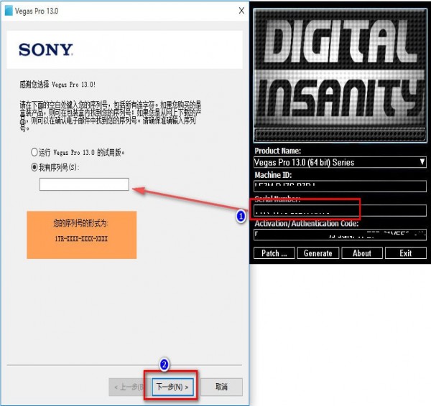This screenshot has height=406, width=431.
Task: Close the Vegas Pro 13.0 installer window
Action: click(x=241, y=11)
